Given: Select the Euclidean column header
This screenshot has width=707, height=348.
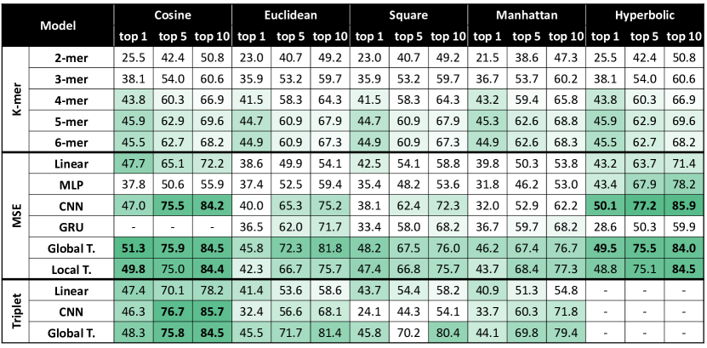Looking at the screenshot, I should click(291, 14).
